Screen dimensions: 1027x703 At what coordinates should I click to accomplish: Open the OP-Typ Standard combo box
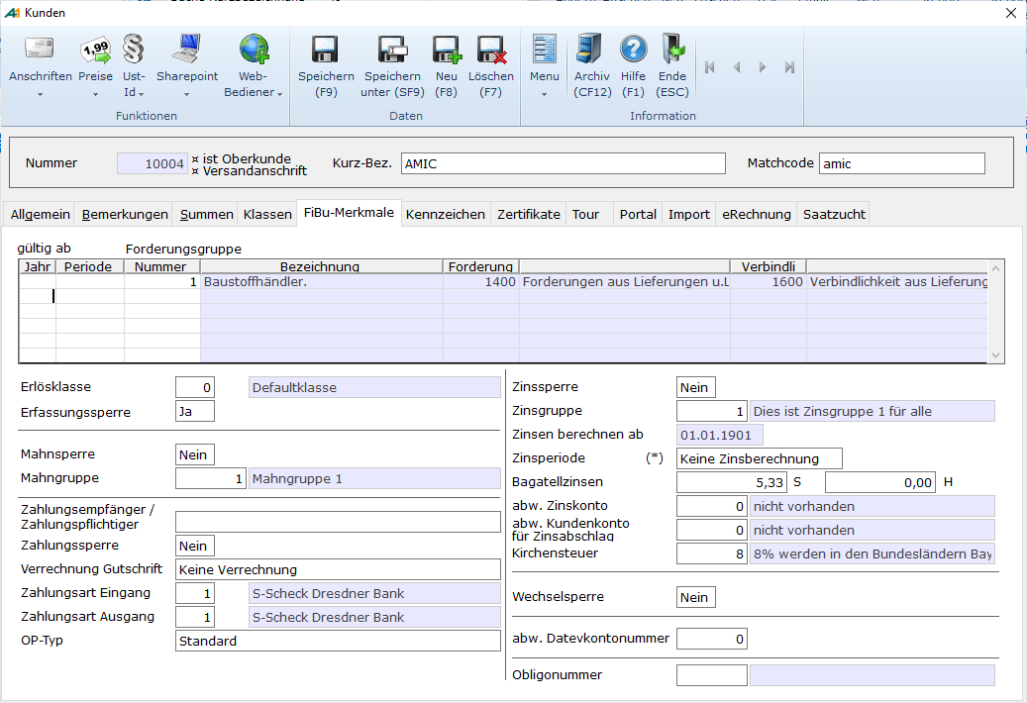[x=338, y=641]
